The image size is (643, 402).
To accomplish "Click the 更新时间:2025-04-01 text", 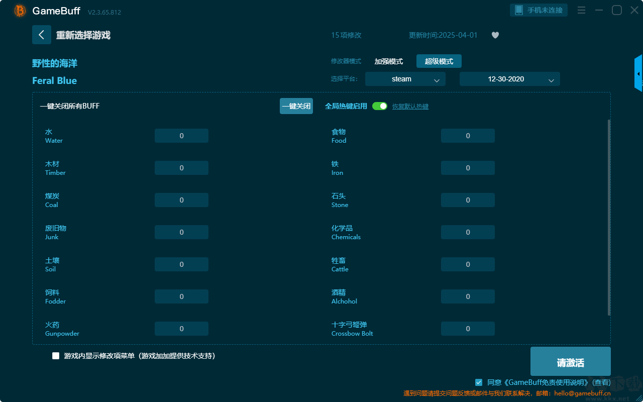I will coord(443,35).
